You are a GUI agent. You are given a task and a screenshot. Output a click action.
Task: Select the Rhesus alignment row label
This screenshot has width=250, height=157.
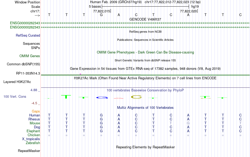(x=34, y=119)
